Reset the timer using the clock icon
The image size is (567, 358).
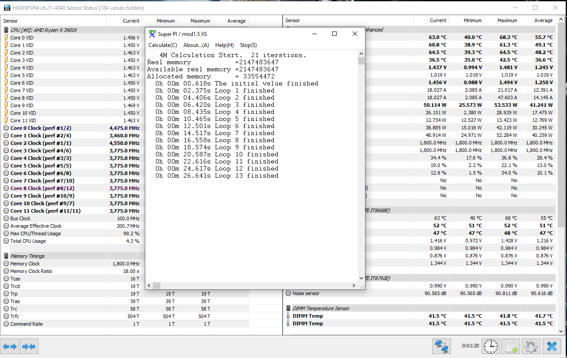[490, 346]
